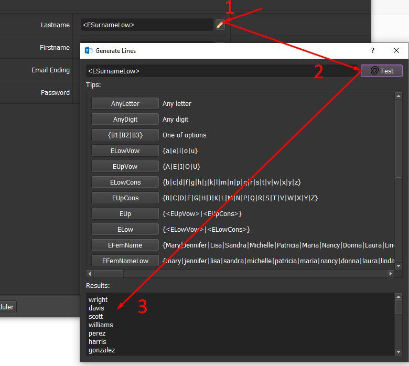409x366 pixels.
Task: Click the results scroll down arrow
Action: point(399,352)
